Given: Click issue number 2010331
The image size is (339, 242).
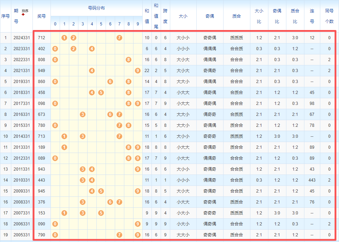Looking at the screenshot, I should coord(22,180).
